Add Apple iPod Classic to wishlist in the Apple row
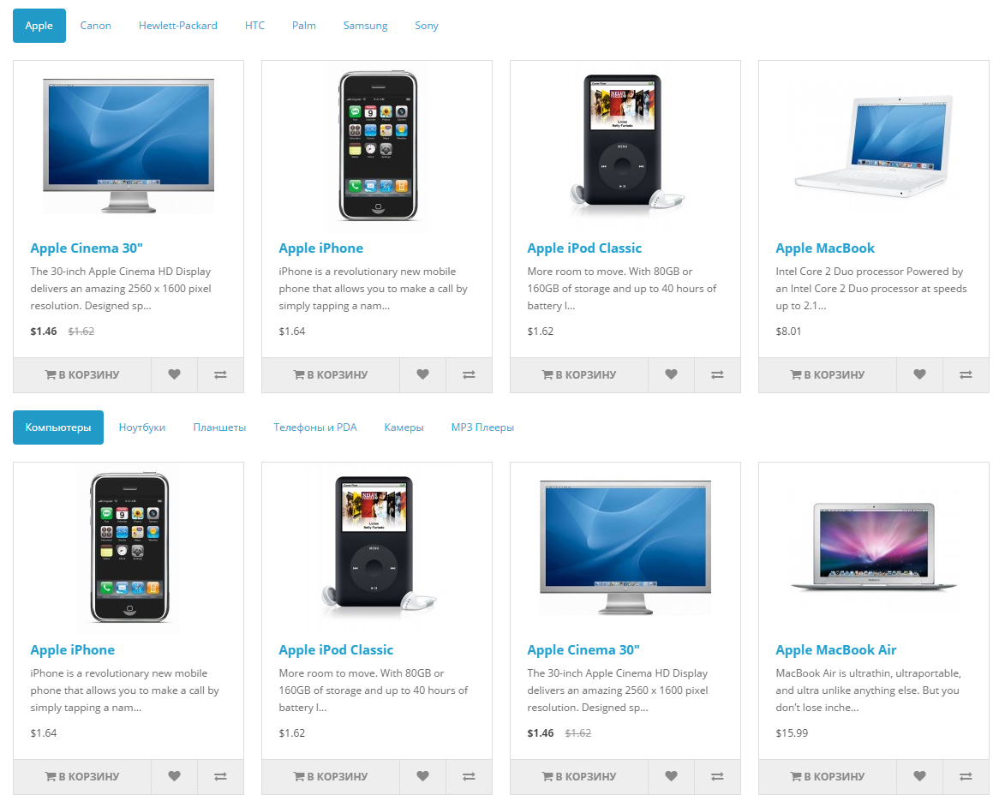The height and width of the screenshot is (807, 1005). tap(671, 375)
